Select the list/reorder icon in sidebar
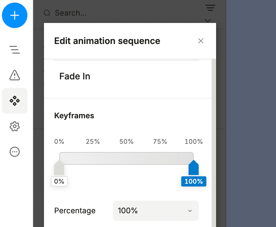 (x=15, y=50)
